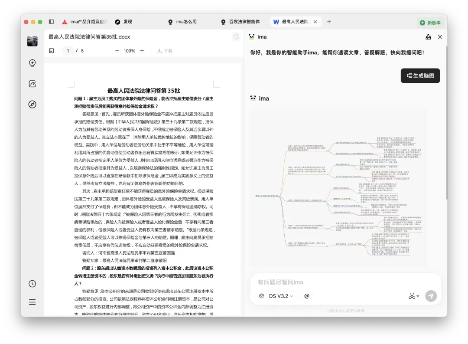Click the 问题1 heading paragraph
The image size is (468, 344).
coord(144,102)
